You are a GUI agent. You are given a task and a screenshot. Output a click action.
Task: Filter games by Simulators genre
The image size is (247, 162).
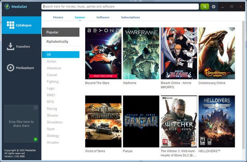[55, 122]
